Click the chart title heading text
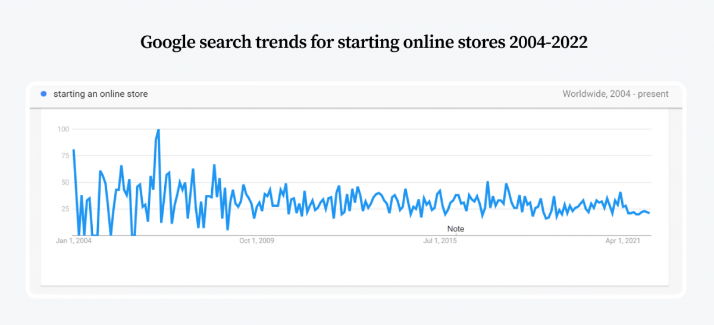The image size is (714, 325). (x=364, y=42)
